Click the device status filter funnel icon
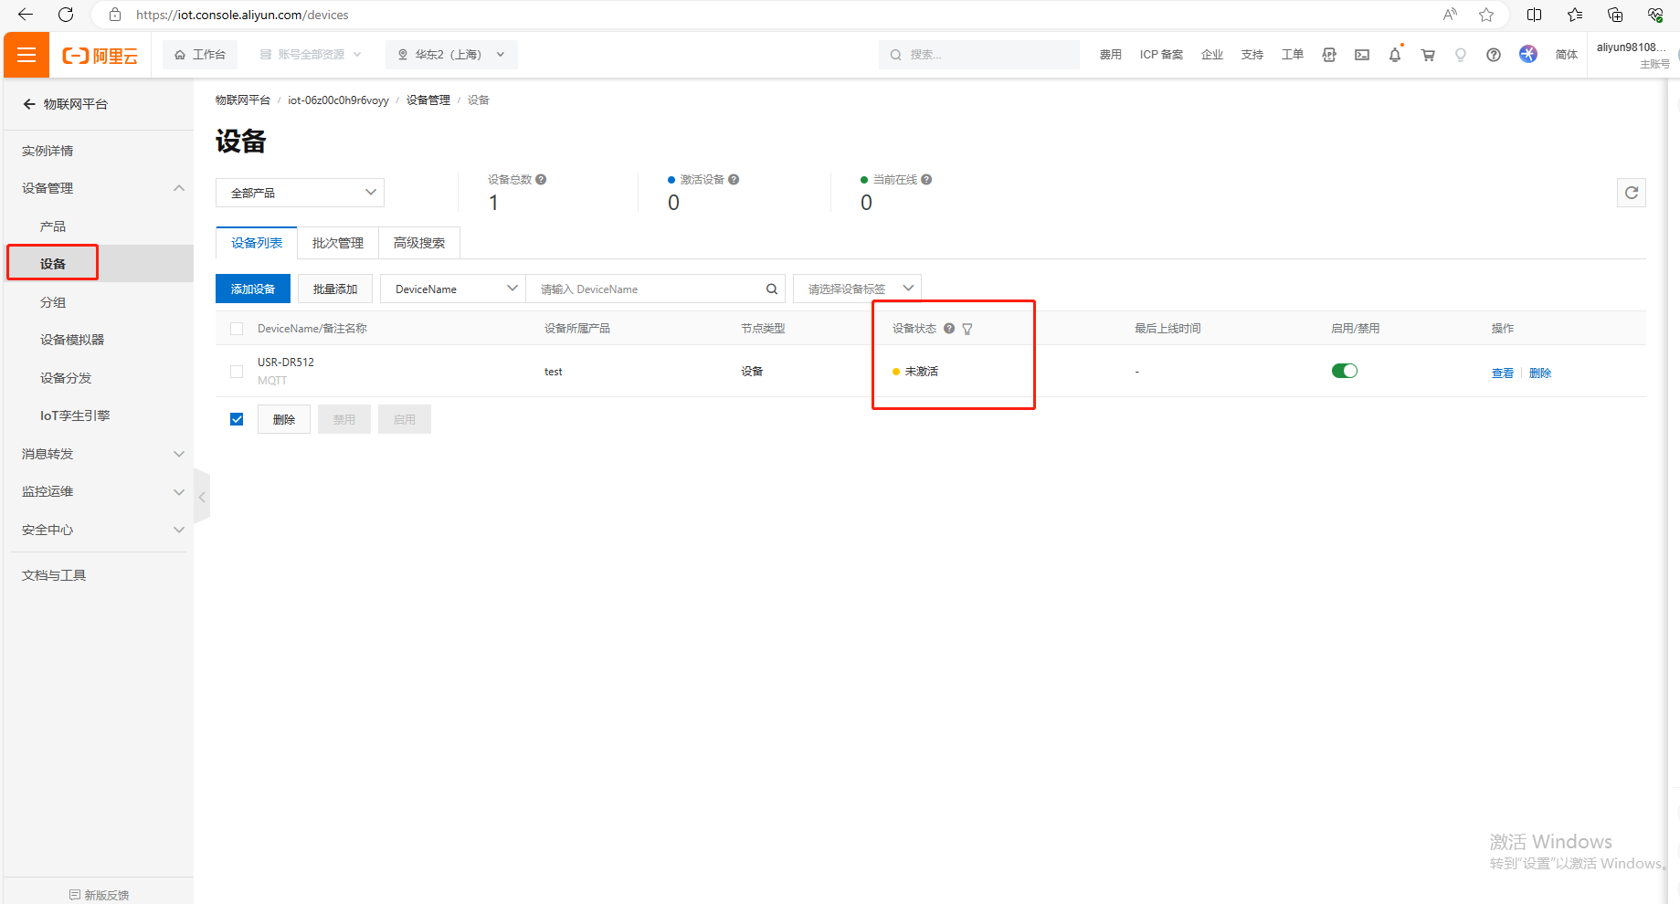1680x904 pixels. (x=967, y=329)
